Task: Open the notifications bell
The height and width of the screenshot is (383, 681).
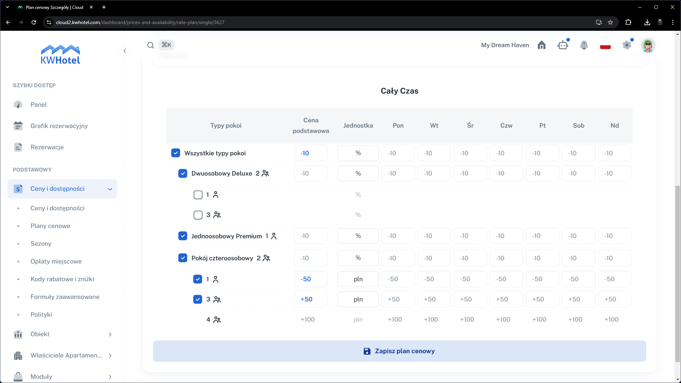Action: point(584,45)
